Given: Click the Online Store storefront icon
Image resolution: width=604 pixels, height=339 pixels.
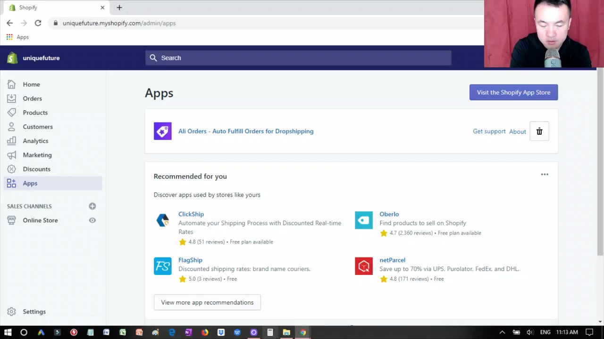Looking at the screenshot, I should coord(11,220).
